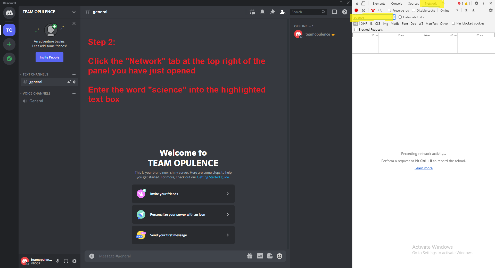The image size is (495, 268).
Task: Click DevTools inspect element icon
Action: [x=356, y=3]
